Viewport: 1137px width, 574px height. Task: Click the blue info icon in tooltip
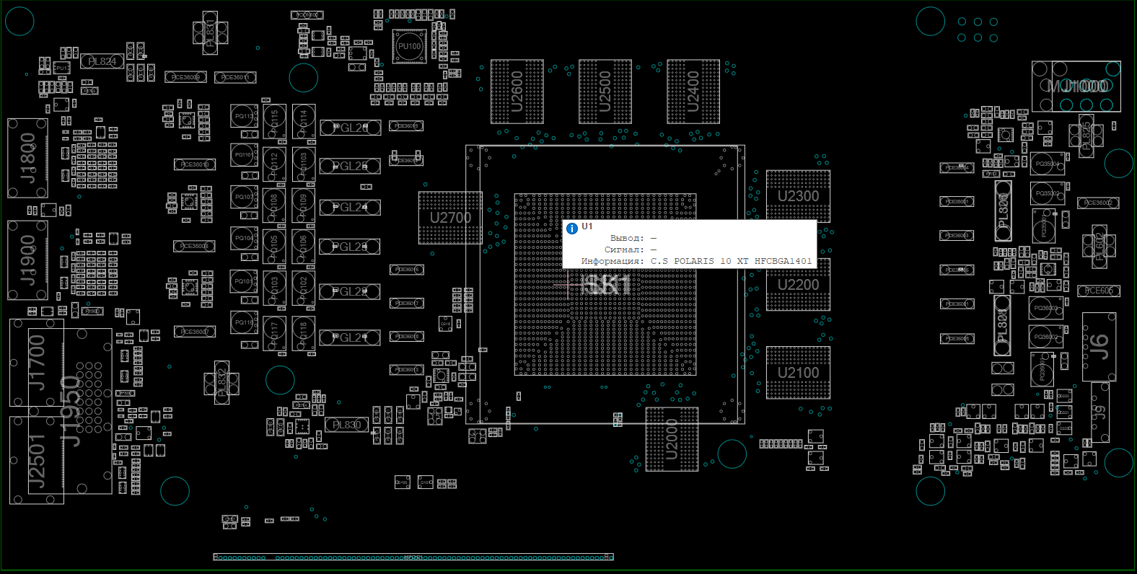click(x=572, y=229)
